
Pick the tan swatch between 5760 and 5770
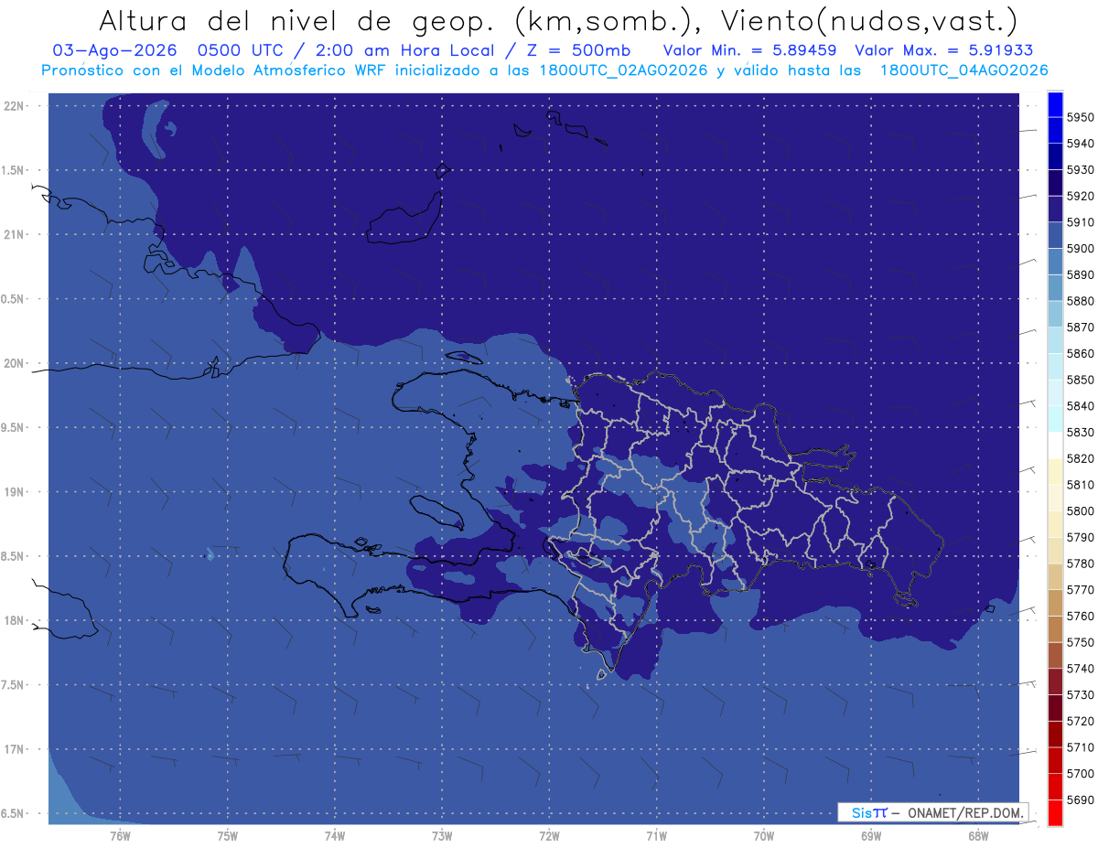(1055, 603)
